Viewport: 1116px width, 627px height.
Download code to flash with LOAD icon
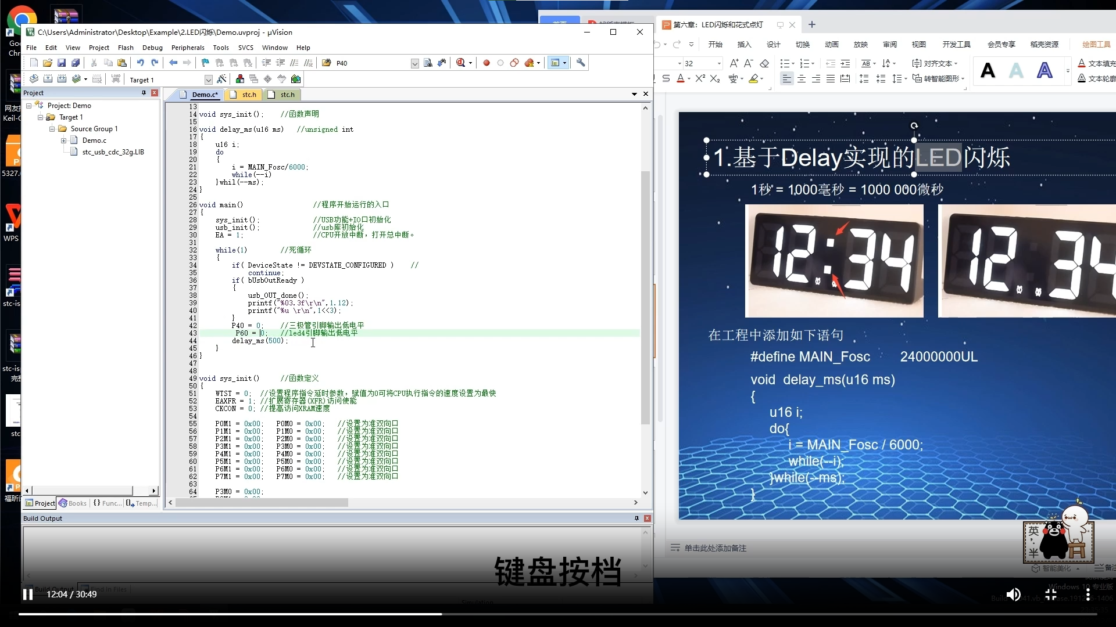coord(116,79)
